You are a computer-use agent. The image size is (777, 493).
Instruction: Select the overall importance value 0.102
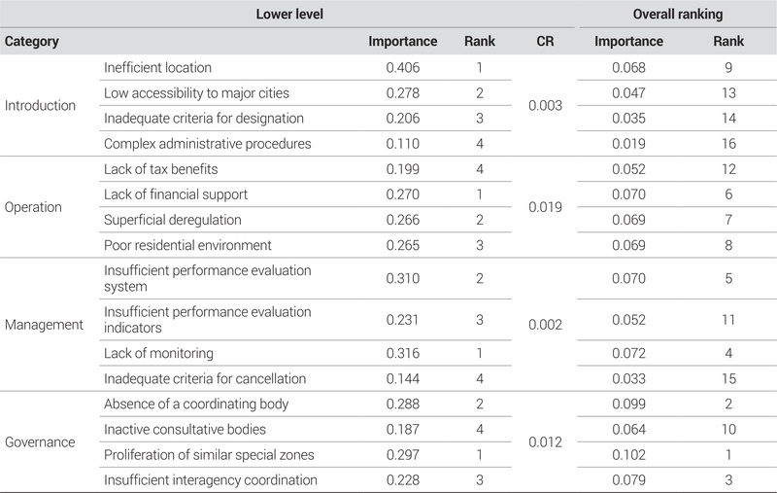pos(628,454)
